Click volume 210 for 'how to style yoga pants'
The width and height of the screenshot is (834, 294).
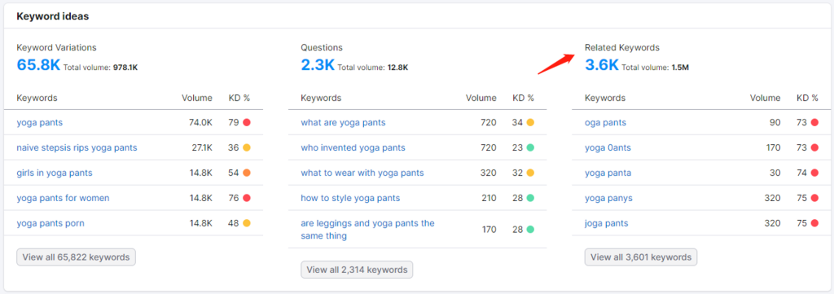(489, 198)
